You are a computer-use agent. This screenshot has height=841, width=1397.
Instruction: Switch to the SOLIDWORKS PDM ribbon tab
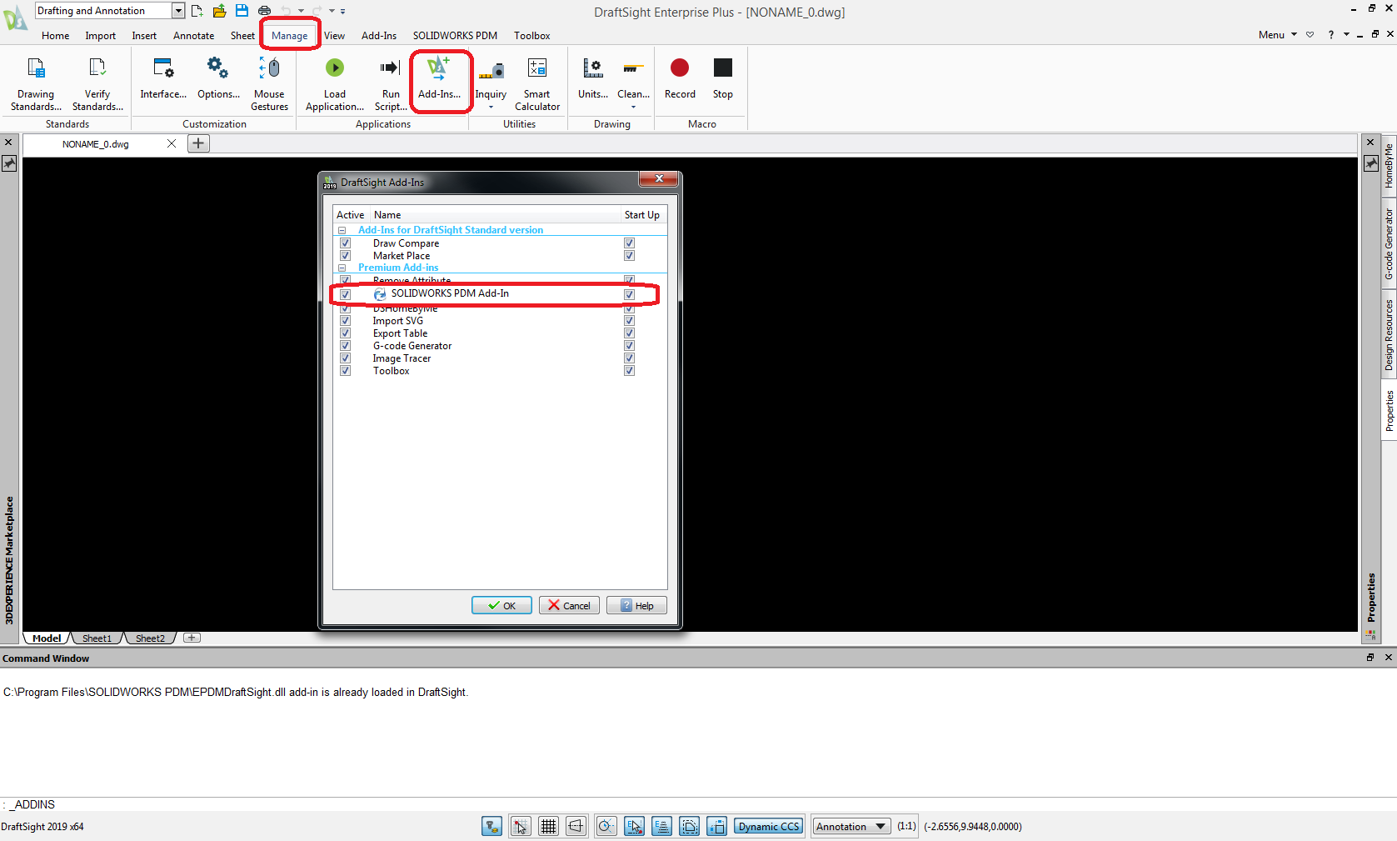(455, 36)
